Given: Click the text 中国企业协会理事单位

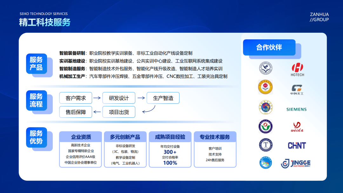Looking at the screenshot, I should (80, 163).
